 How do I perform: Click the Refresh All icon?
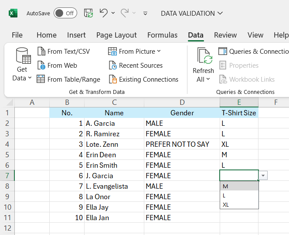203,56
